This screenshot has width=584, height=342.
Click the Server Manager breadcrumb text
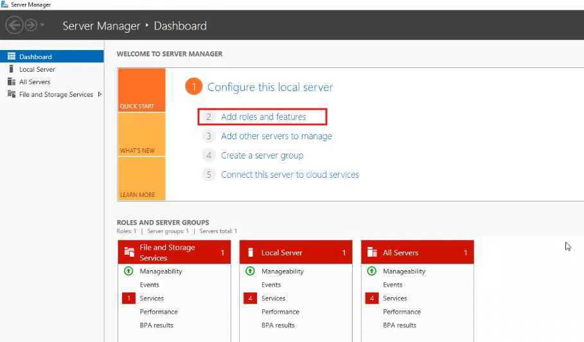tap(102, 26)
